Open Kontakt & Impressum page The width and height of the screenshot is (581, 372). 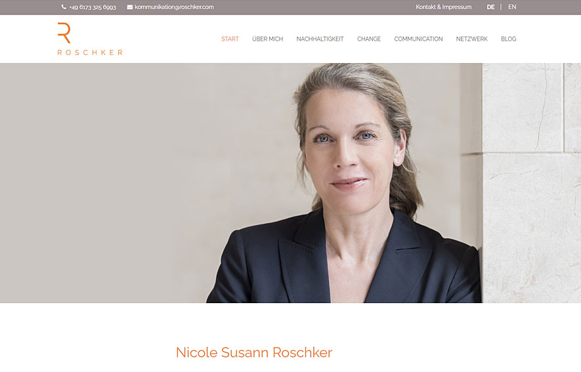444,7
